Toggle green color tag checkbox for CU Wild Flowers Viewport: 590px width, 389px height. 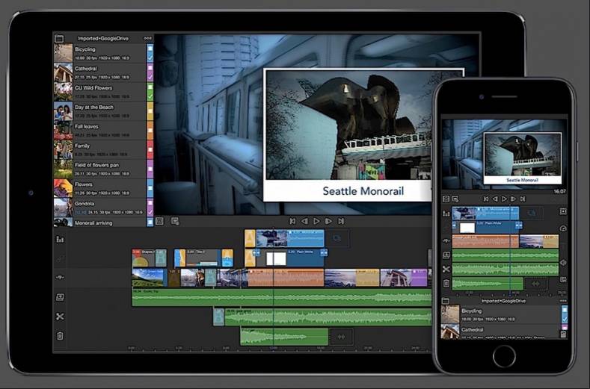150,92
